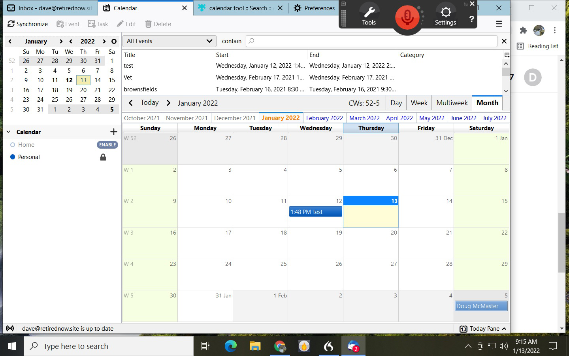Switch to Week view
The height and width of the screenshot is (356, 569).
tap(419, 103)
